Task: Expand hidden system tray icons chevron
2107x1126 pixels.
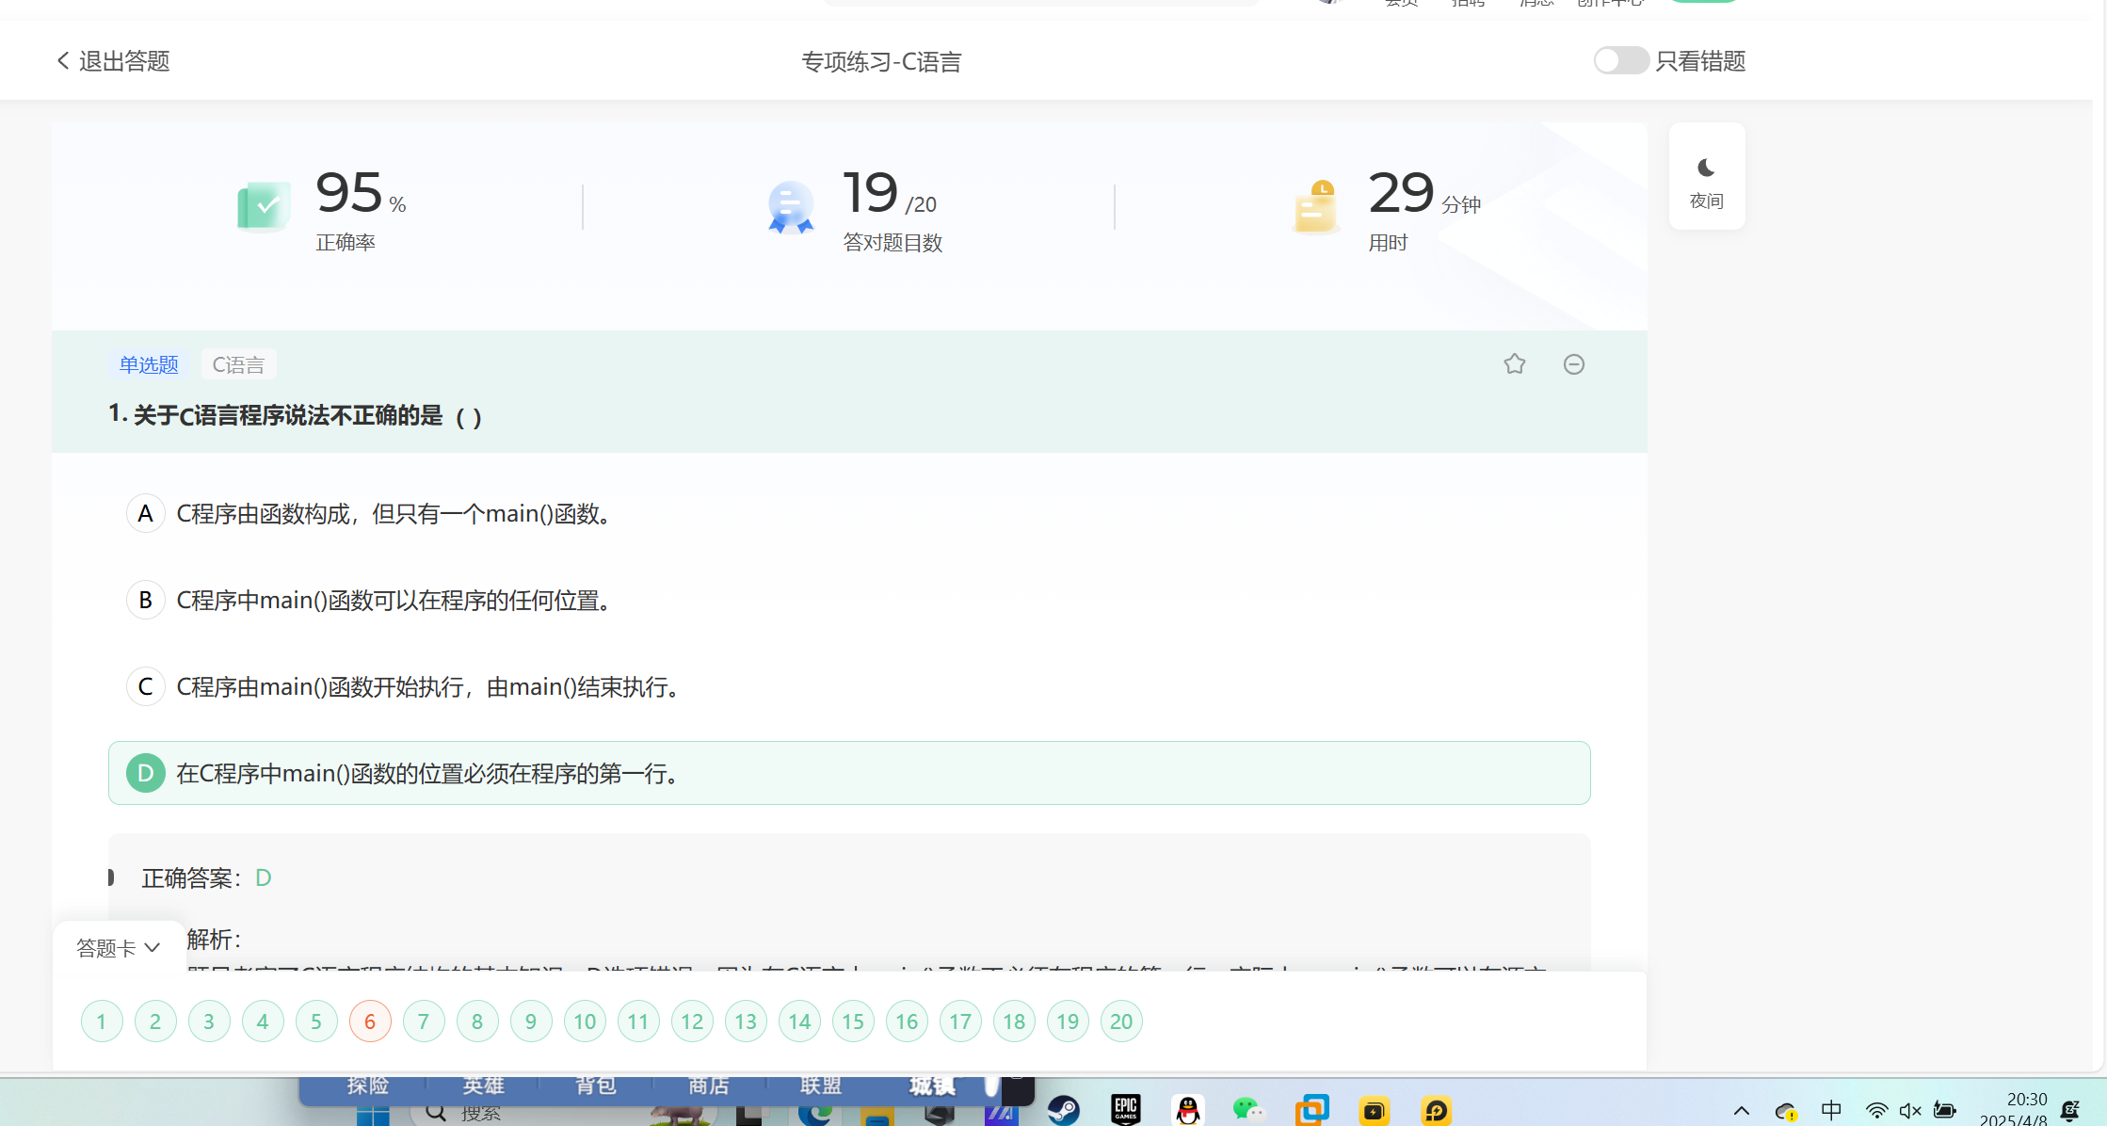Action: [1742, 1111]
